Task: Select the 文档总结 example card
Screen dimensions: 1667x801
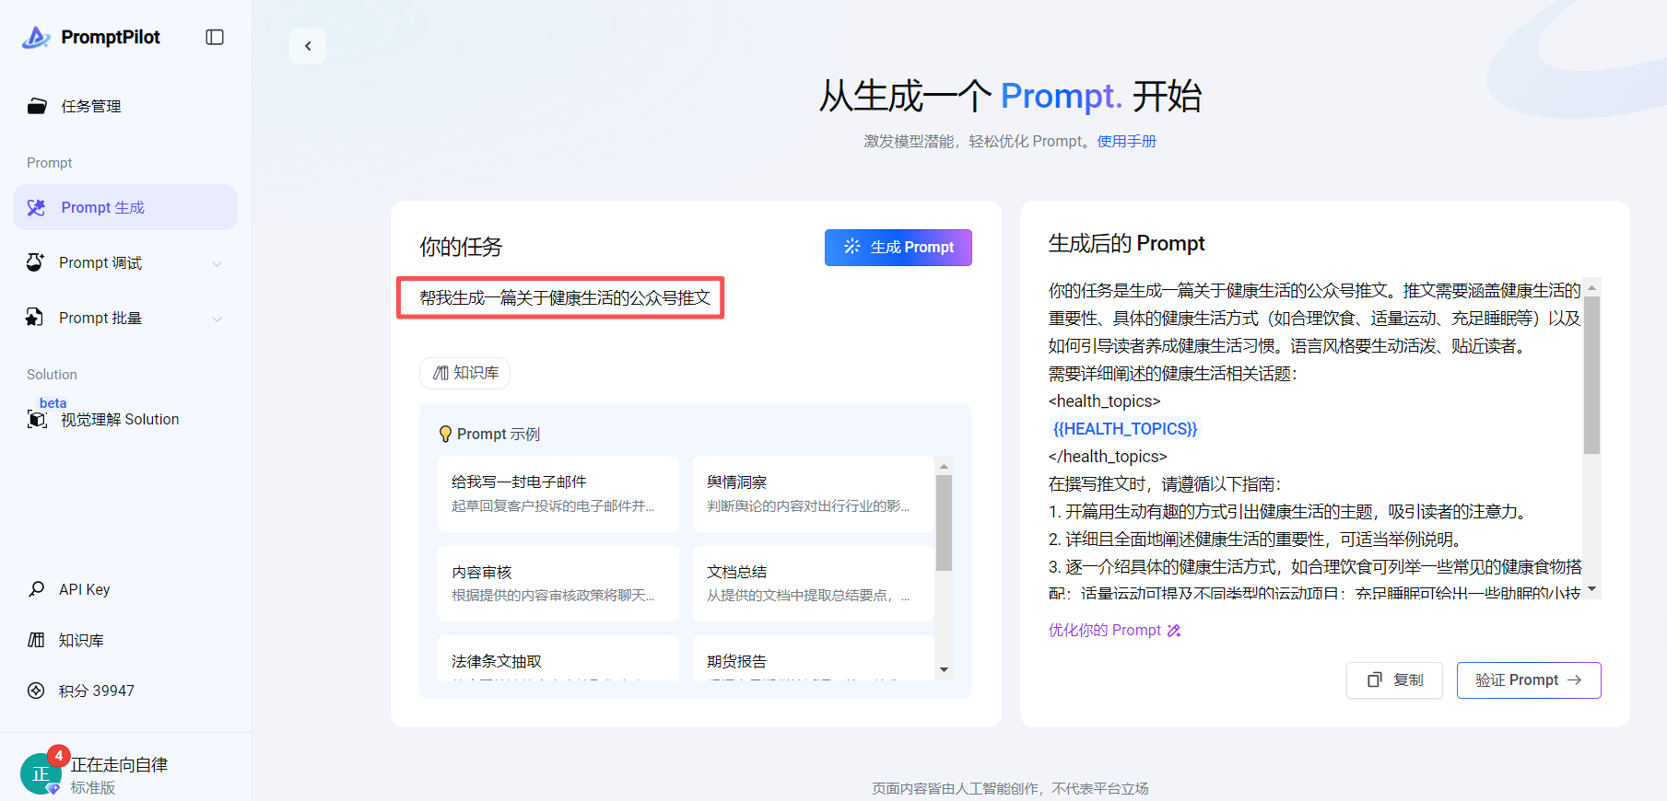Action: [x=813, y=584]
